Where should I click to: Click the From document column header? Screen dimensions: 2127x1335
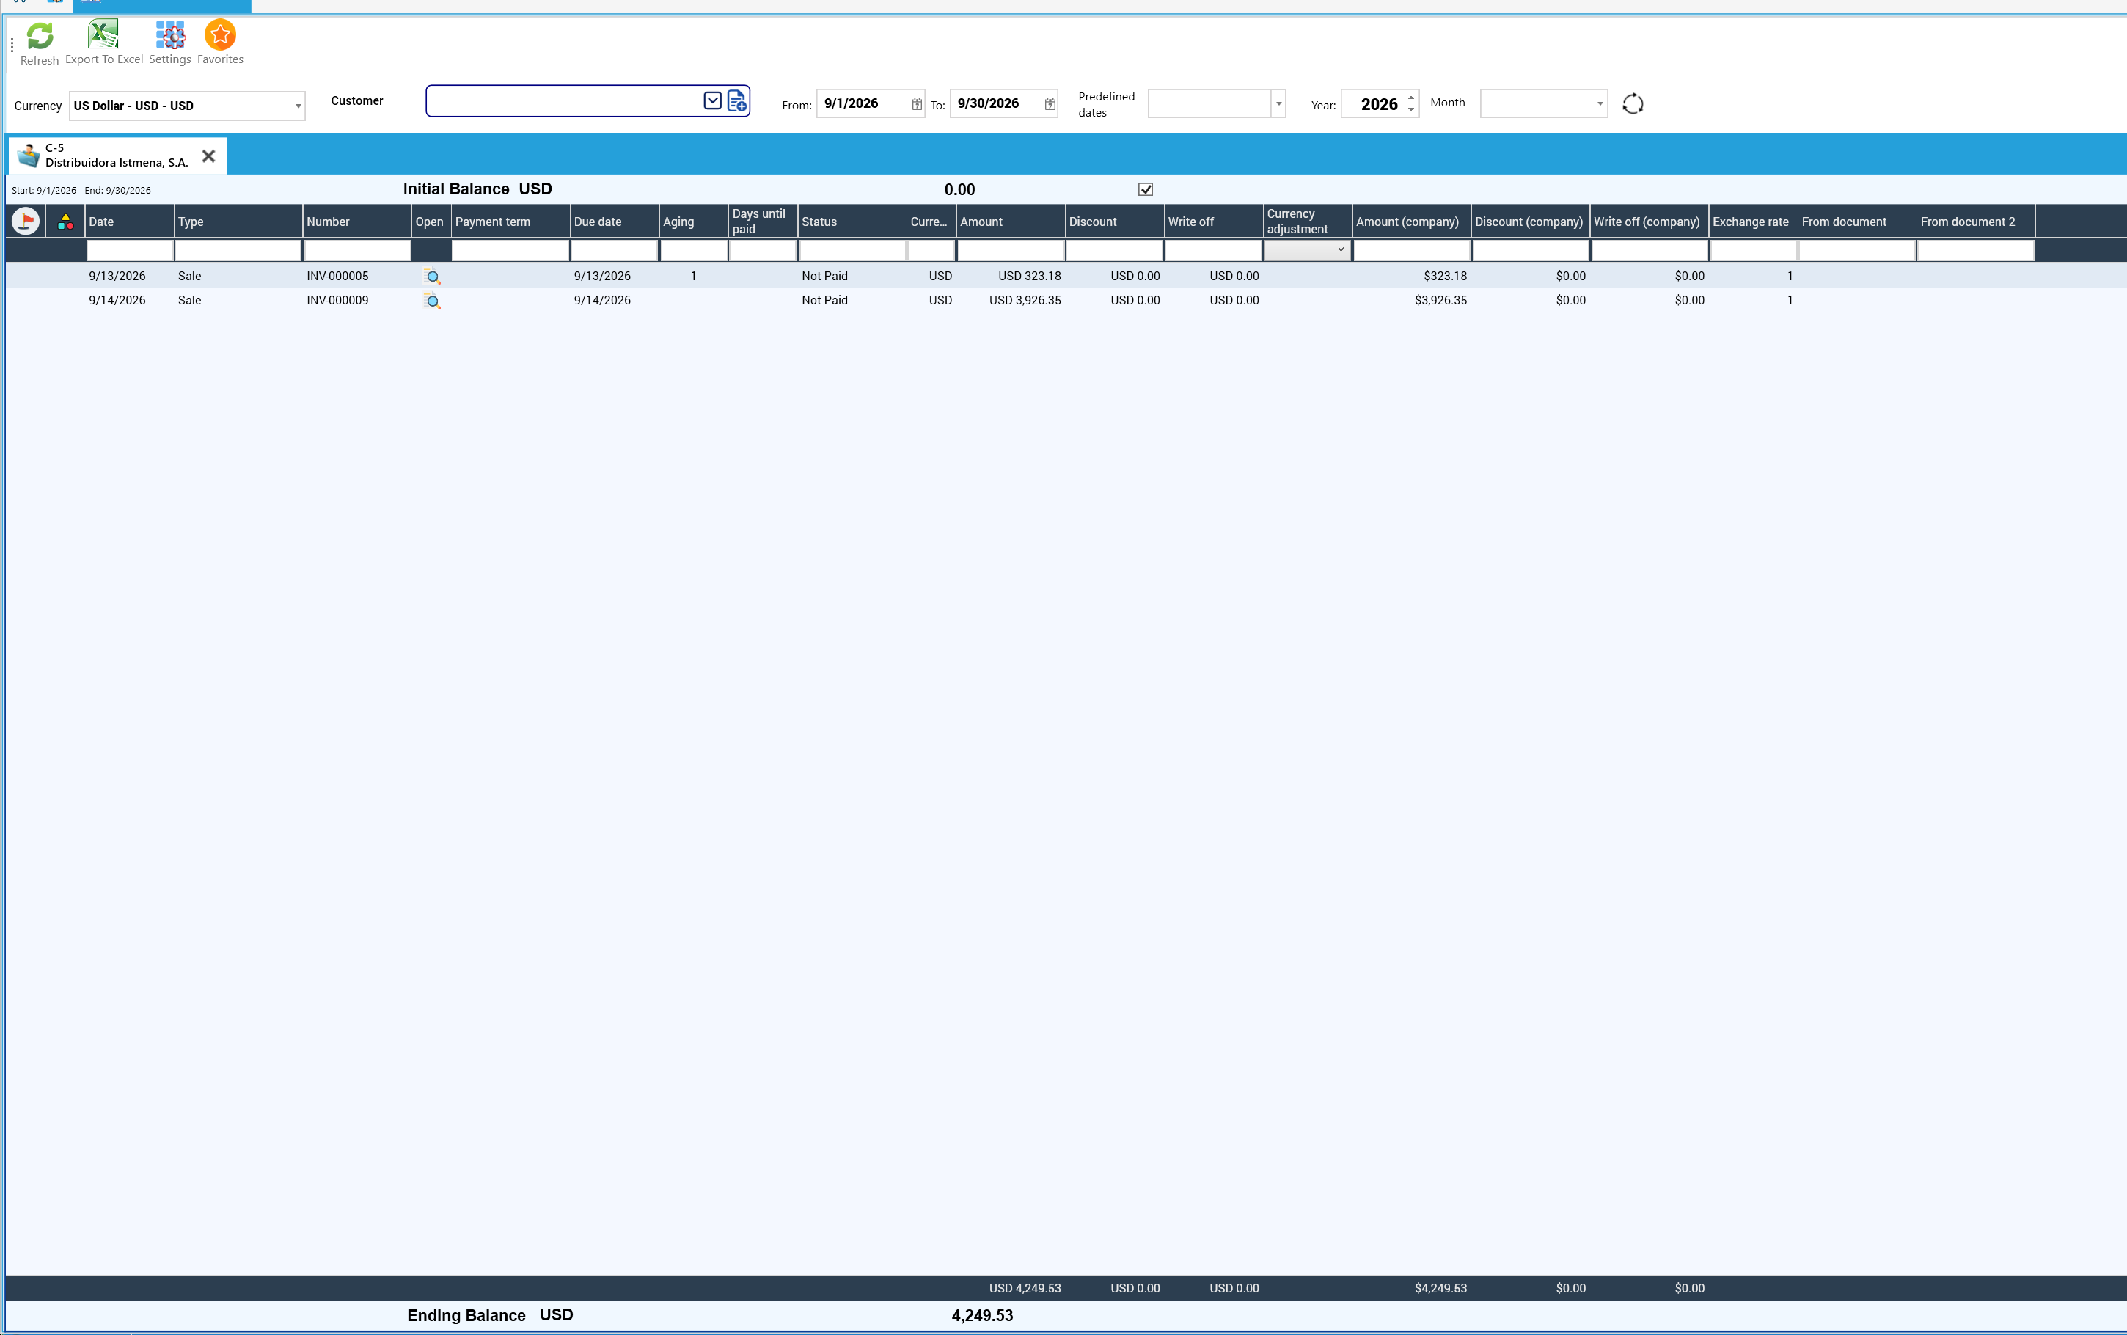(x=1856, y=221)
